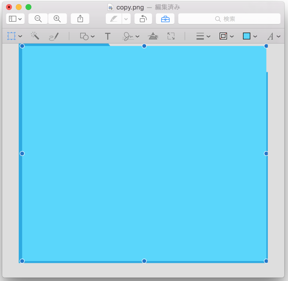Close the Preview window
Image resolution: width=288 pixels, height=281 pixels.
pos(9,7)
